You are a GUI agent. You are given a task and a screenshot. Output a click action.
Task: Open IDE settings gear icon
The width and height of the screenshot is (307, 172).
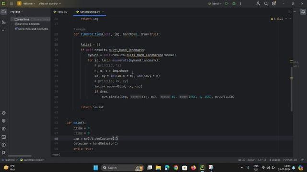tap(274, 3)
